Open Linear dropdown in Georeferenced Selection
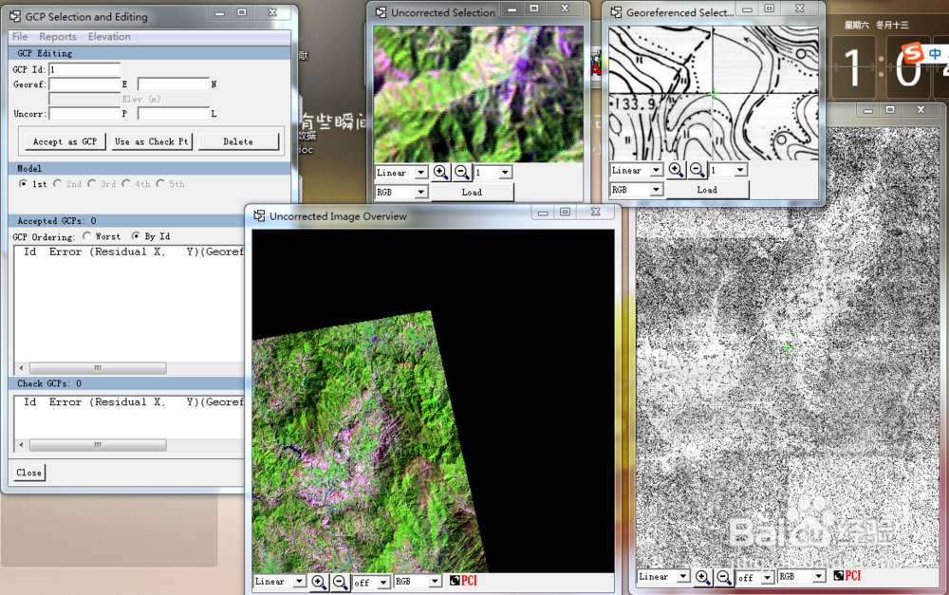Screen dimensions: 949x595 656,170
